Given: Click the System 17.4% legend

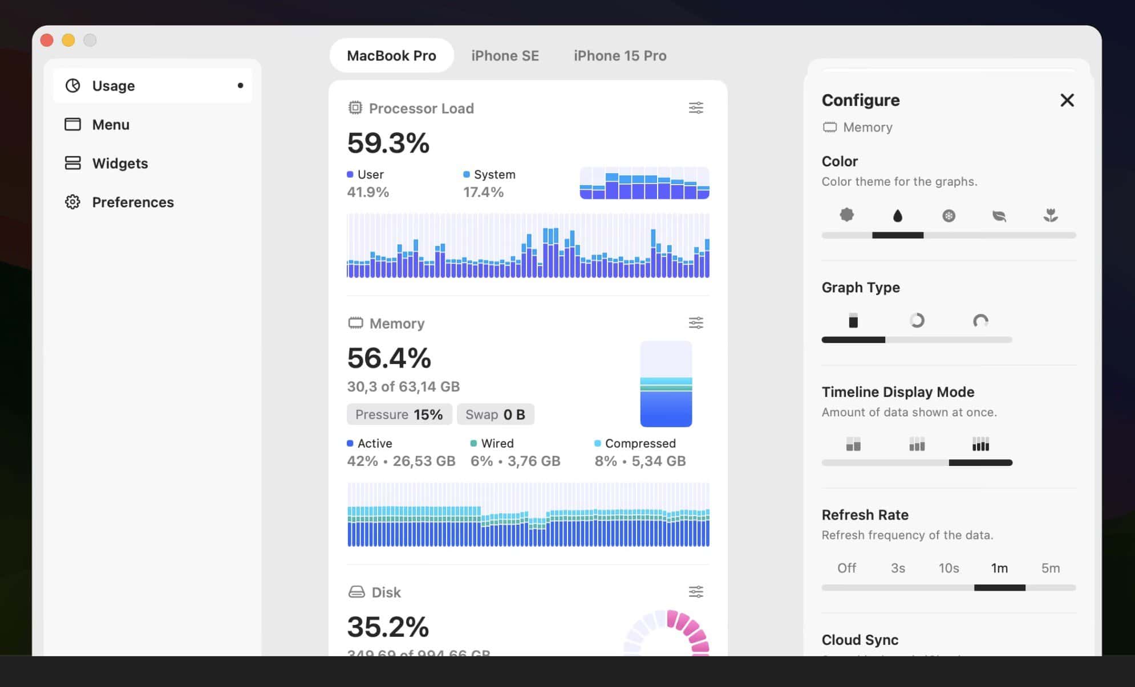Looking at the screenshot, I should tap(489, 183).
